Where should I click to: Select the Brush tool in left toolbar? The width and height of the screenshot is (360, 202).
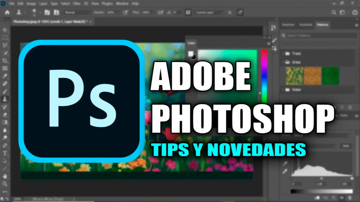(5, 91)
